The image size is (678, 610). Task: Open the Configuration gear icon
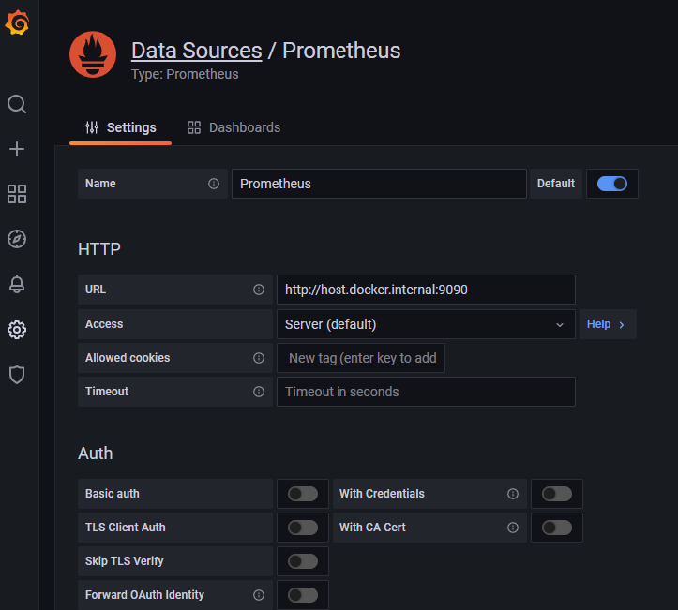17,330
